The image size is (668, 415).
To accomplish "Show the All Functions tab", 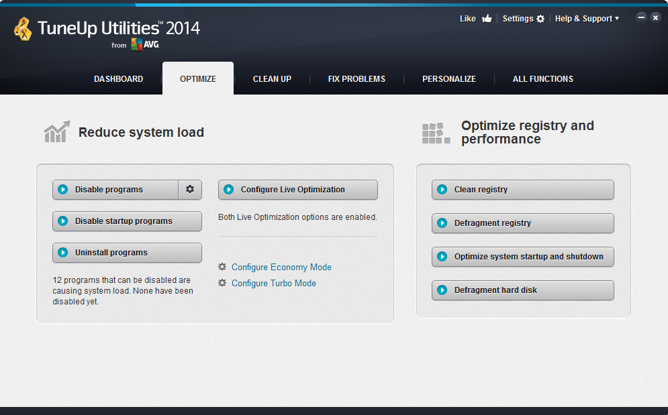I will tap(542, 78).
